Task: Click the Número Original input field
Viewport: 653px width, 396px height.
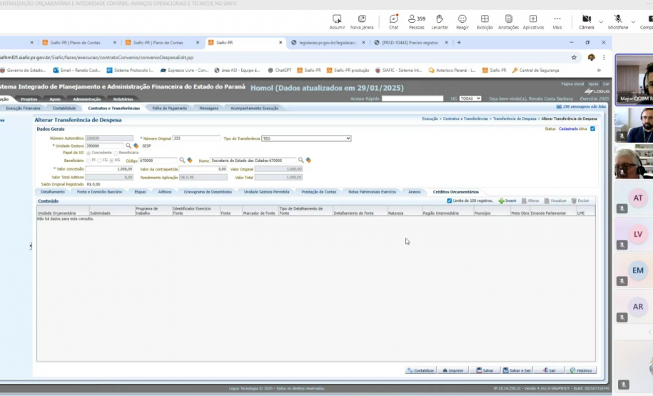Action: click(196, 138)
